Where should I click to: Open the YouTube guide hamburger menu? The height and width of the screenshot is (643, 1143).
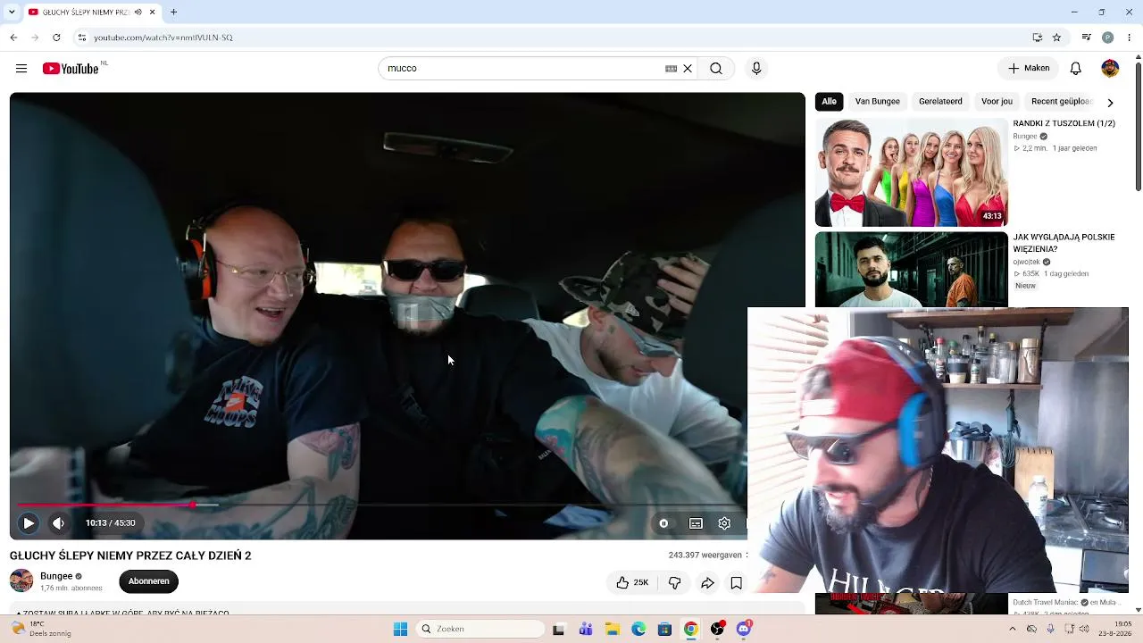click(21, 69)
